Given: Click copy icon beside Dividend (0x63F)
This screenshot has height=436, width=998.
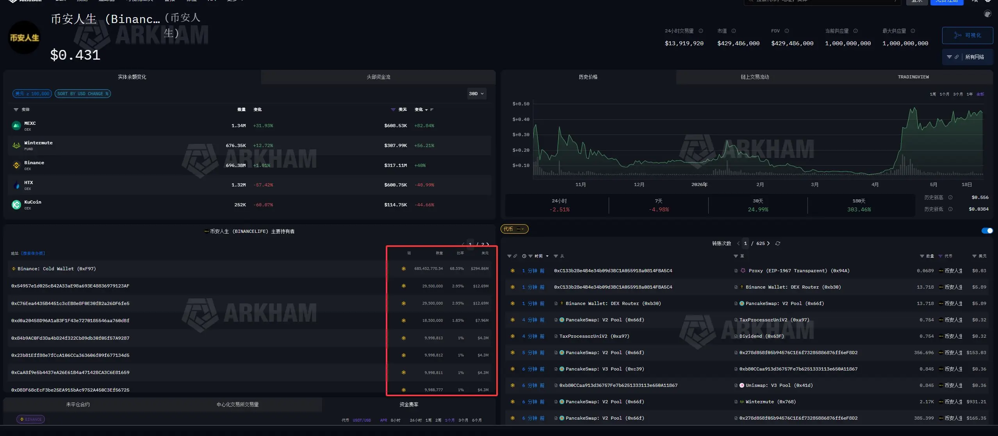Looking at the screenshot, I should (736, 336).
